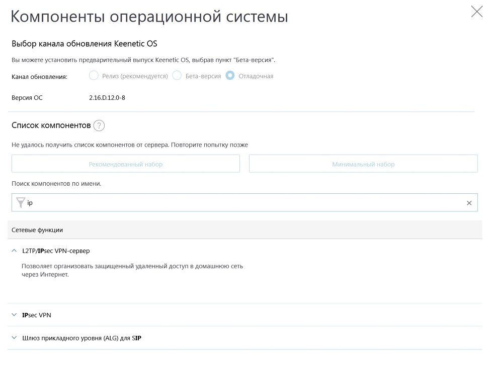Select Бета-версия update channel
The width and height of the screenshot is (490, 370).
pyautogui.click(x=177, y=76)
